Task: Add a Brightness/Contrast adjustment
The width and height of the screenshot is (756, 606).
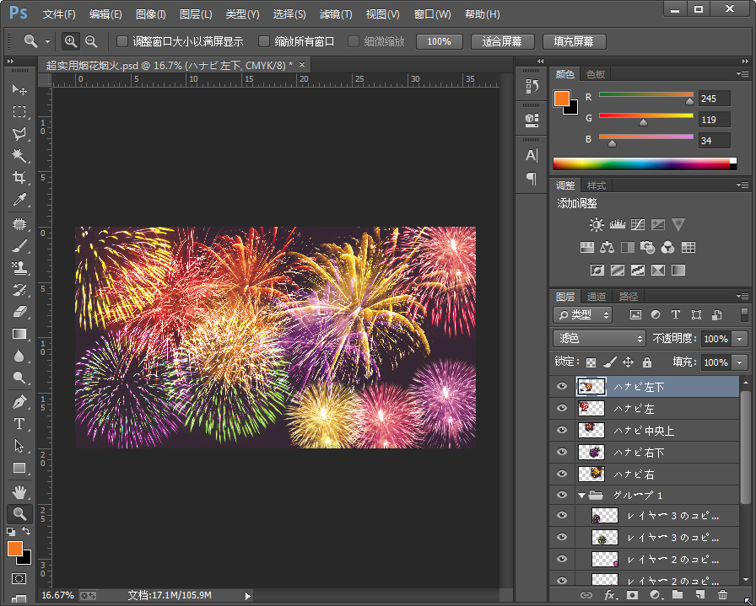Action: tap(597, 225)
